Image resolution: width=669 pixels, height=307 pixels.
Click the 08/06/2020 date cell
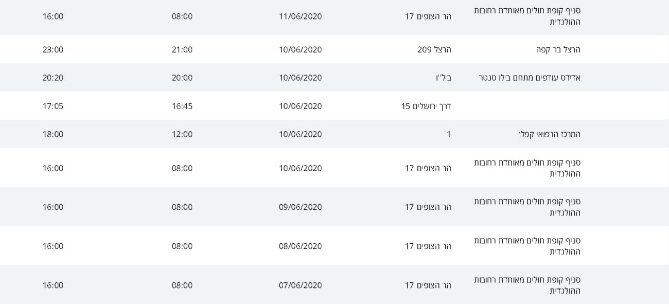point(300,246)
